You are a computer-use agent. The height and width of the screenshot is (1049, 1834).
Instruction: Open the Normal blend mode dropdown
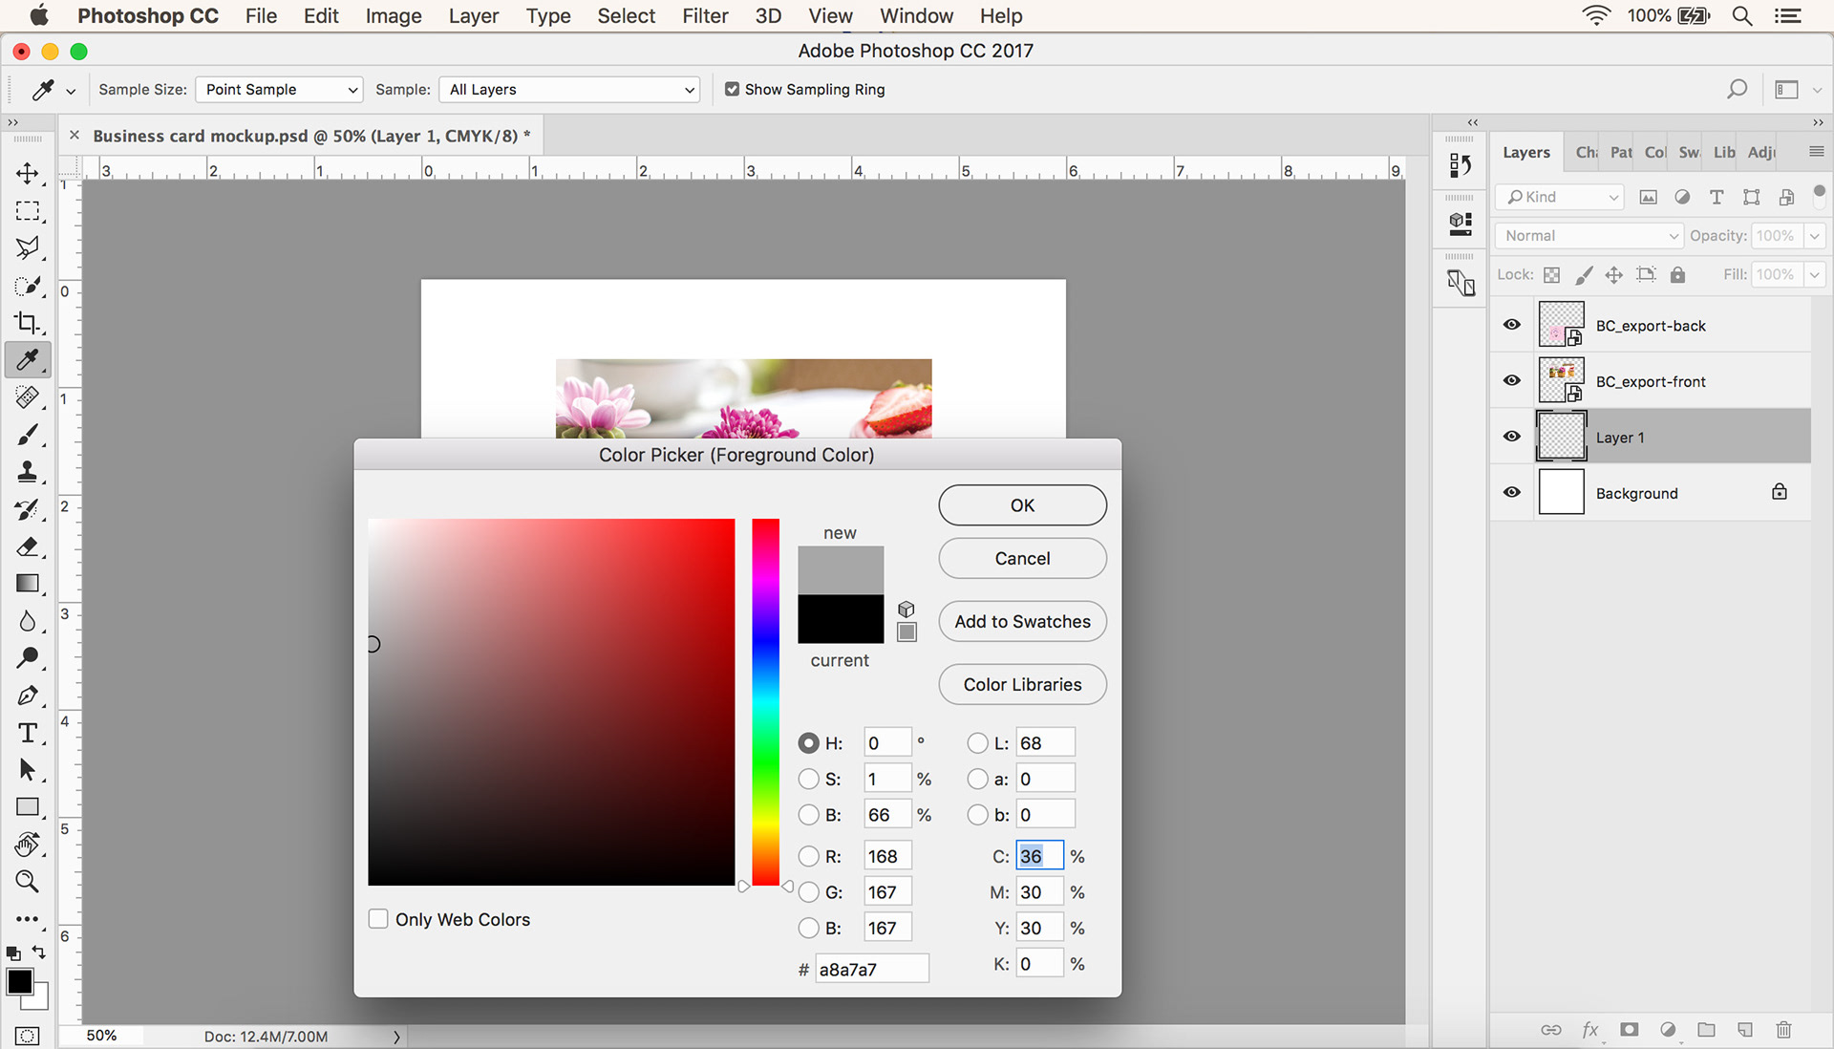coord(1588,236)
